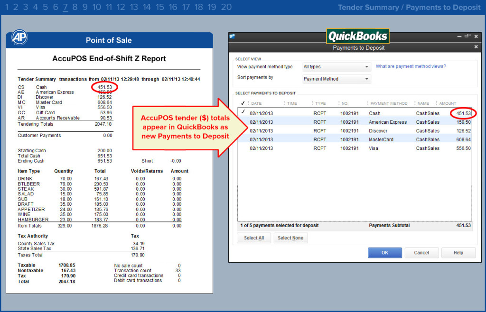The width and height of the screenshot is (486, 312).
Task: Open slide number 13
Action: click(134, 7)
